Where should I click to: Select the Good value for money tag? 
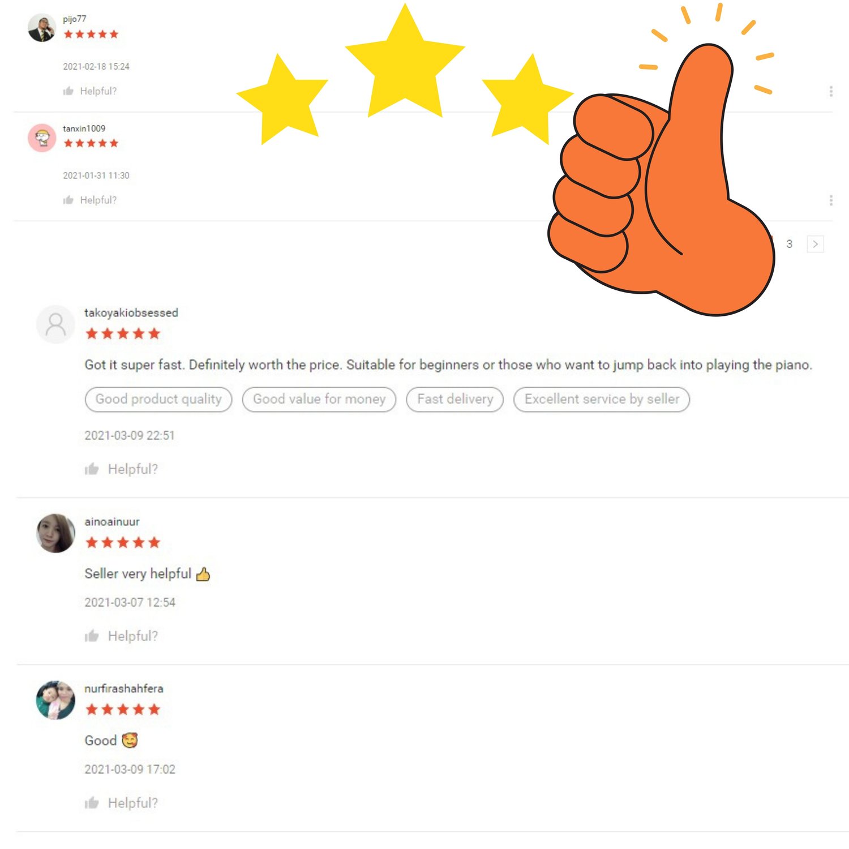pyautogui.click(x=319, y=399)
